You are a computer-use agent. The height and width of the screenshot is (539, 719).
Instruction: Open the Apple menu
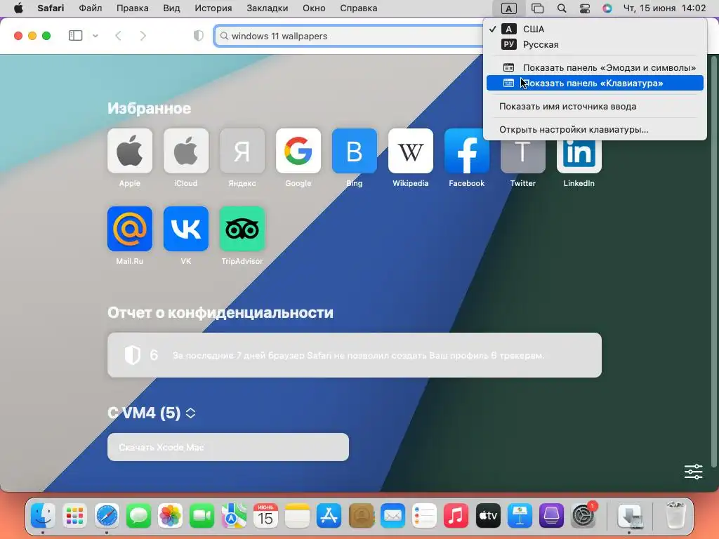click(18, 8)
